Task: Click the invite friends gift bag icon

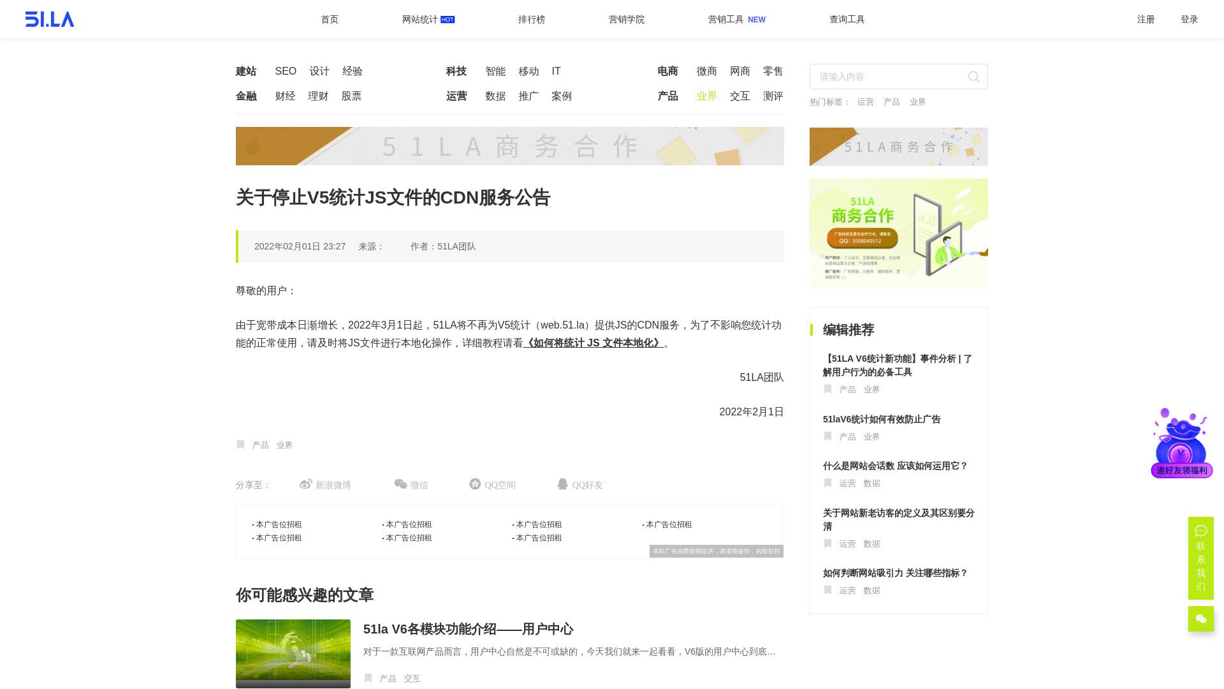Action: 1181,443
